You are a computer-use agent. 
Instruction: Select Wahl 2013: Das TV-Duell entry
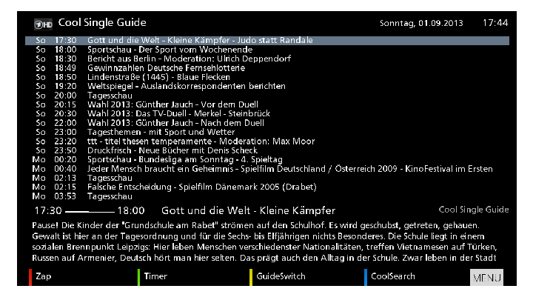185,113
